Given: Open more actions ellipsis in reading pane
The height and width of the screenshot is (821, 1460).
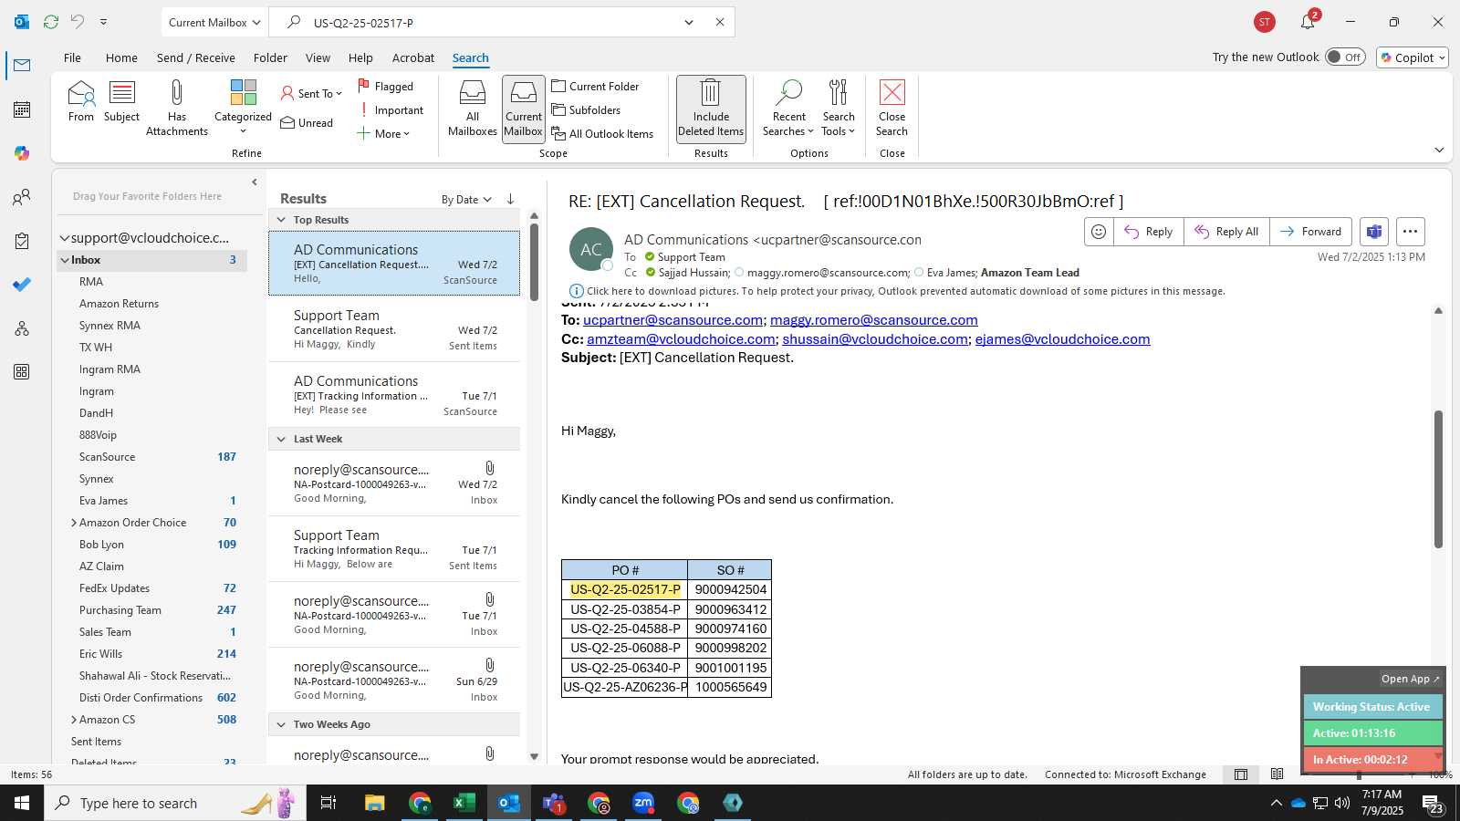Looking at the screenshot, I should [1410, 232].
